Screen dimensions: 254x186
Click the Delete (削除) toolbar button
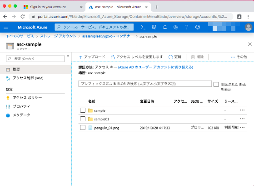(x=197, y=57)
